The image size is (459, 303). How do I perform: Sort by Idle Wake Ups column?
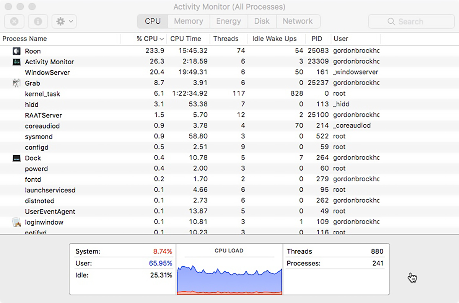(x=274, y=39)
